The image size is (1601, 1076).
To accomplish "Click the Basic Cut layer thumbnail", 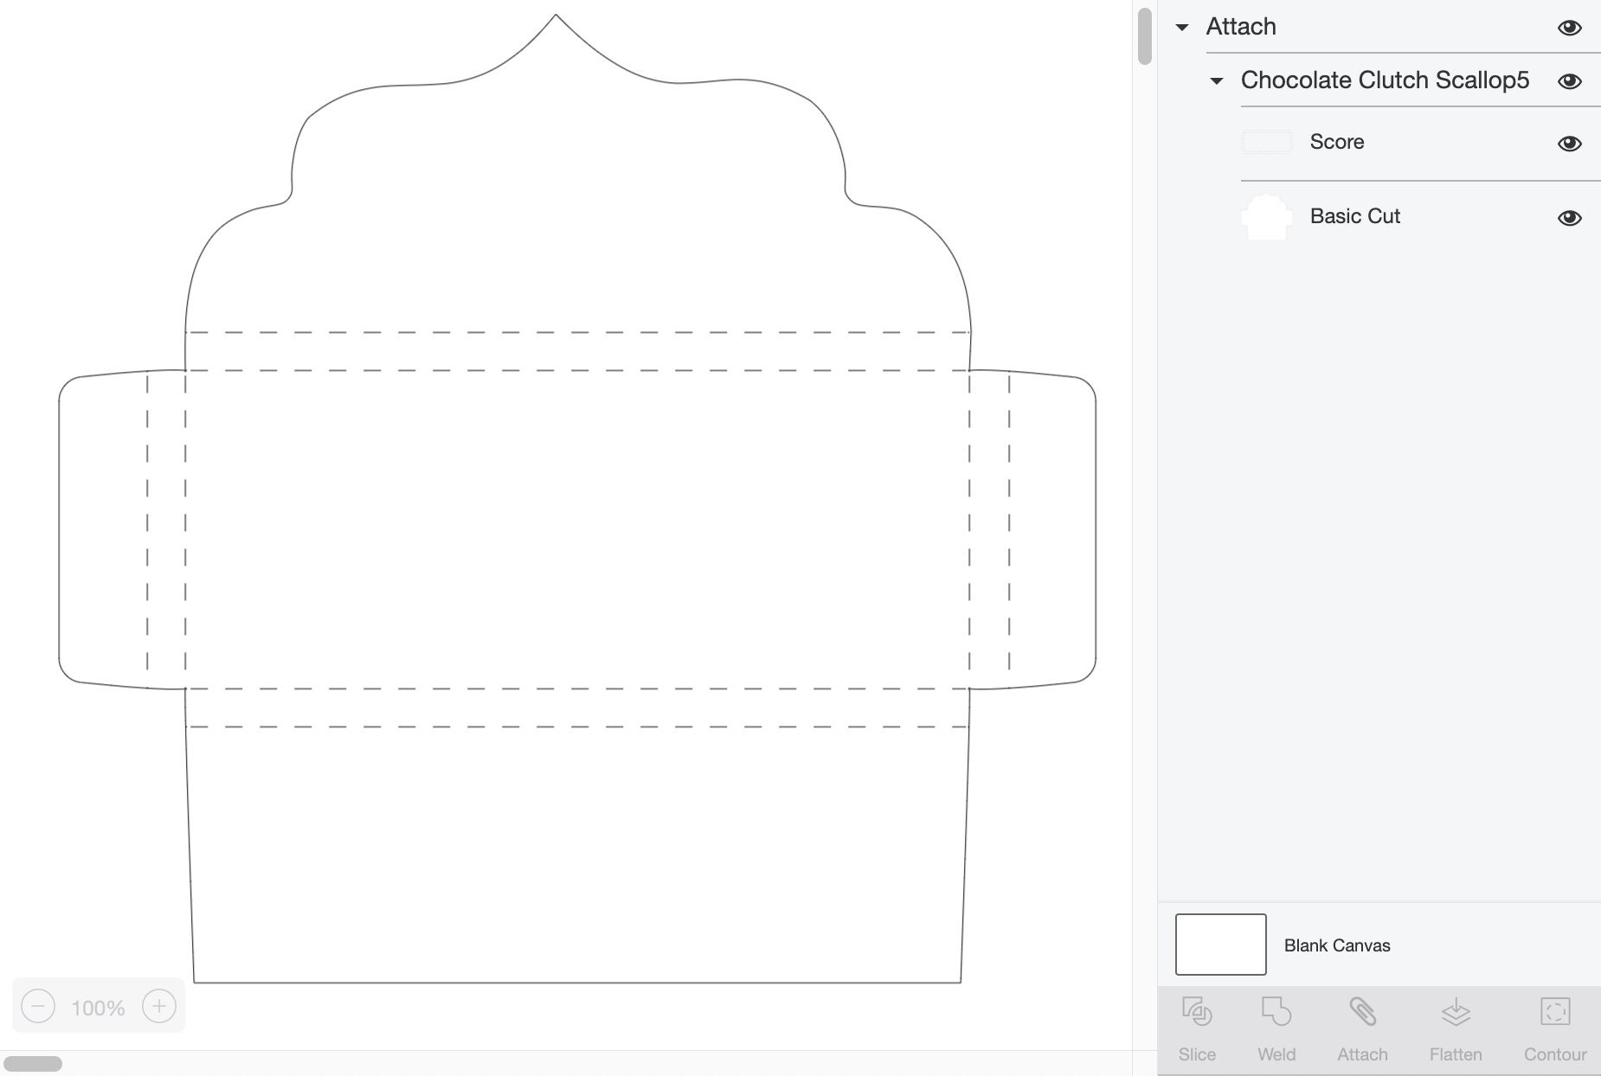I will [x=1267, y=216].
